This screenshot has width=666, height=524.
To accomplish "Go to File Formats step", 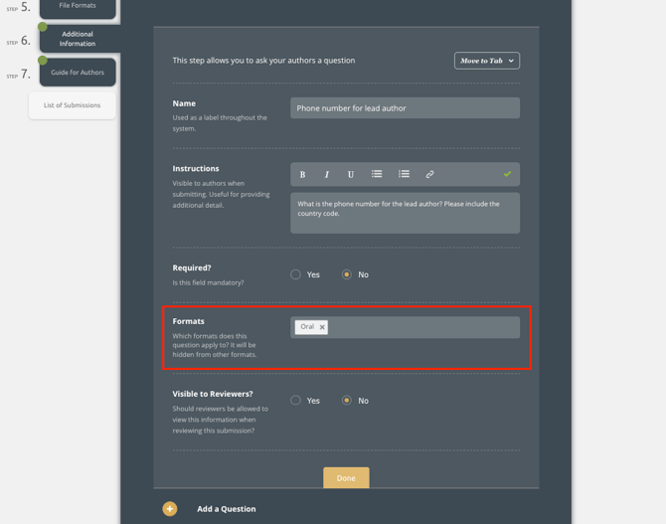I will pos(78,7).
